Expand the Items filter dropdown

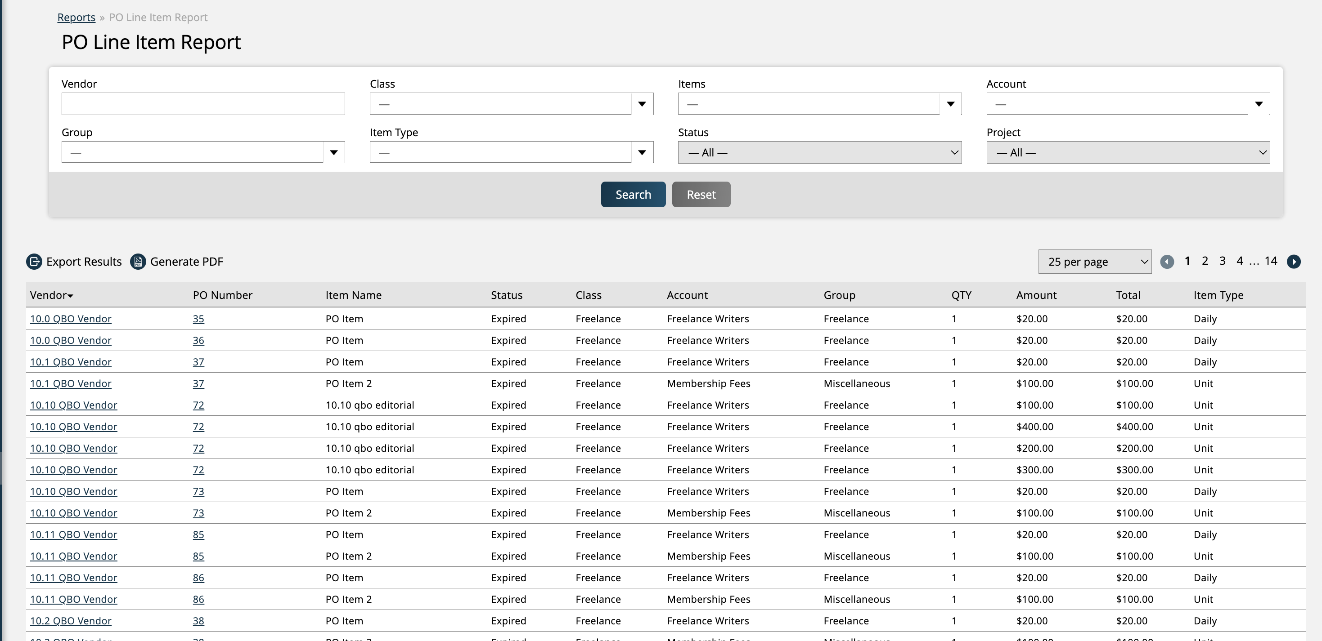coord(950,104)
